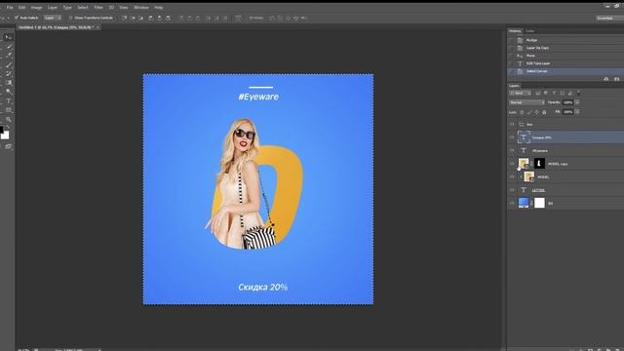Turn layer filtering on or off switch

tap(578, 94)
